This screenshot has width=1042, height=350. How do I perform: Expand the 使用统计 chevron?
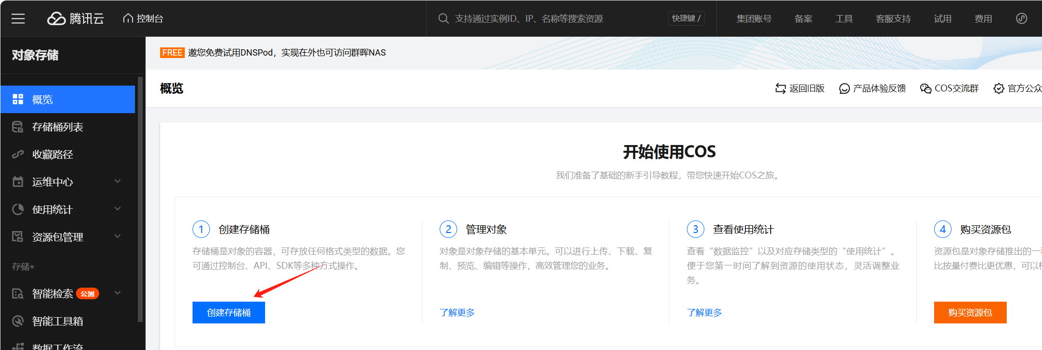pos(118,209)
